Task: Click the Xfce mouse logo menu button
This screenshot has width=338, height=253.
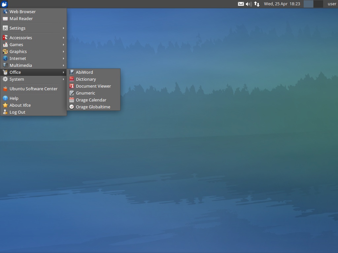Action: (4, 4)
